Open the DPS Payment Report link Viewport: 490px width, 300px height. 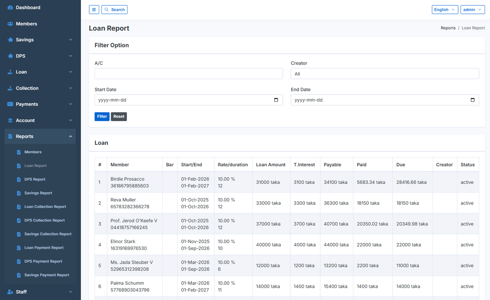coord(43,261)
